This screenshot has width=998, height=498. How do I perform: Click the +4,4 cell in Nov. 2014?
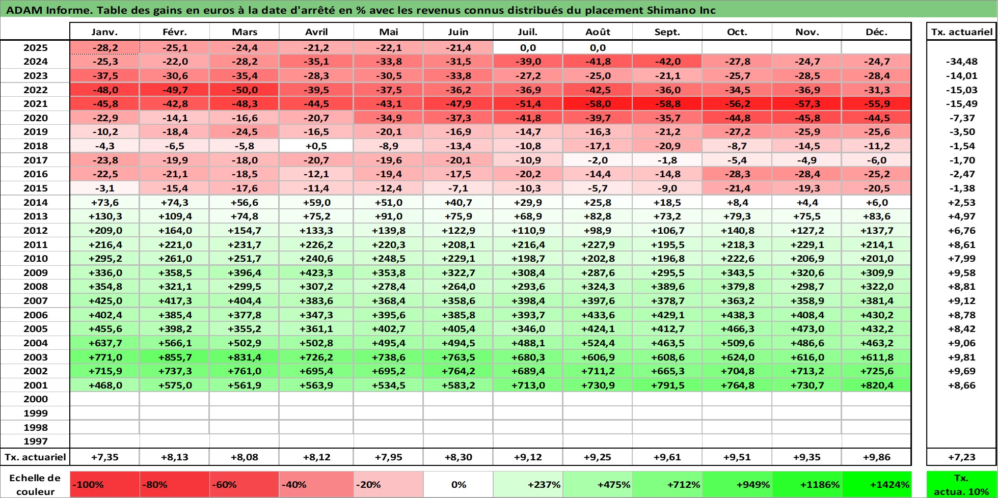(x=807, y=202)
